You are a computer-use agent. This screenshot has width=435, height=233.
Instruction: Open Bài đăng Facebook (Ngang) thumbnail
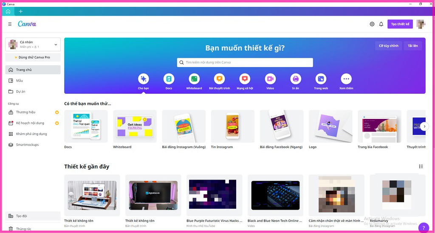[x=282, y=126]
